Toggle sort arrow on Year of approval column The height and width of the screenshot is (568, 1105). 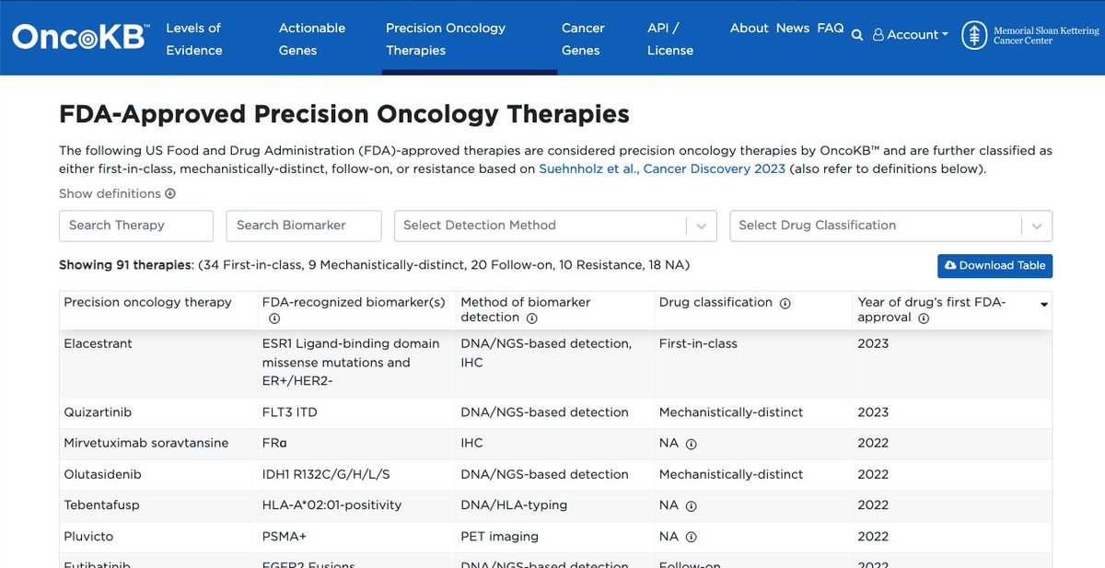click(x=1044, y=305)
